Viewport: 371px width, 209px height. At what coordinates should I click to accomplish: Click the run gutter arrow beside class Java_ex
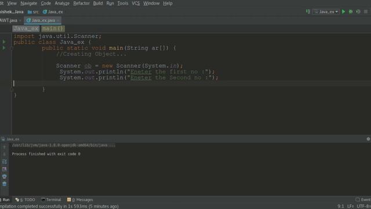[4, 42]
